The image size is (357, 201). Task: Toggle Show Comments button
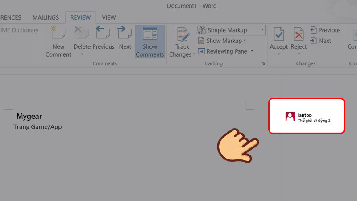pyautogui.click(x=150, y=42)
